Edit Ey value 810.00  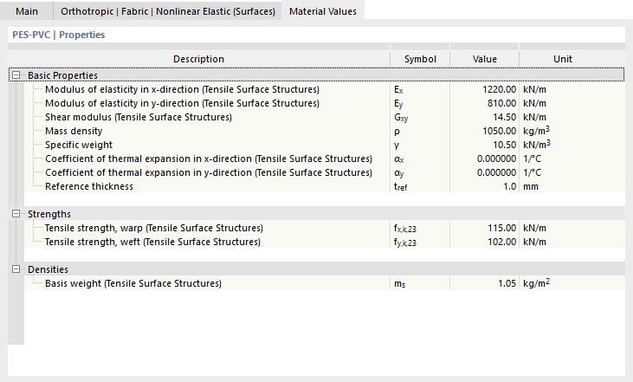(484, 103)
